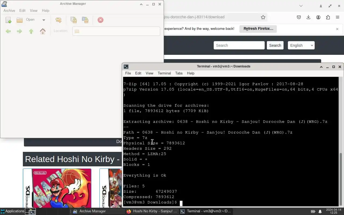The width and height of the screenshot is (344, 215).
Task: Open the View menu in Terminal
Action: [x=149, y=73]
